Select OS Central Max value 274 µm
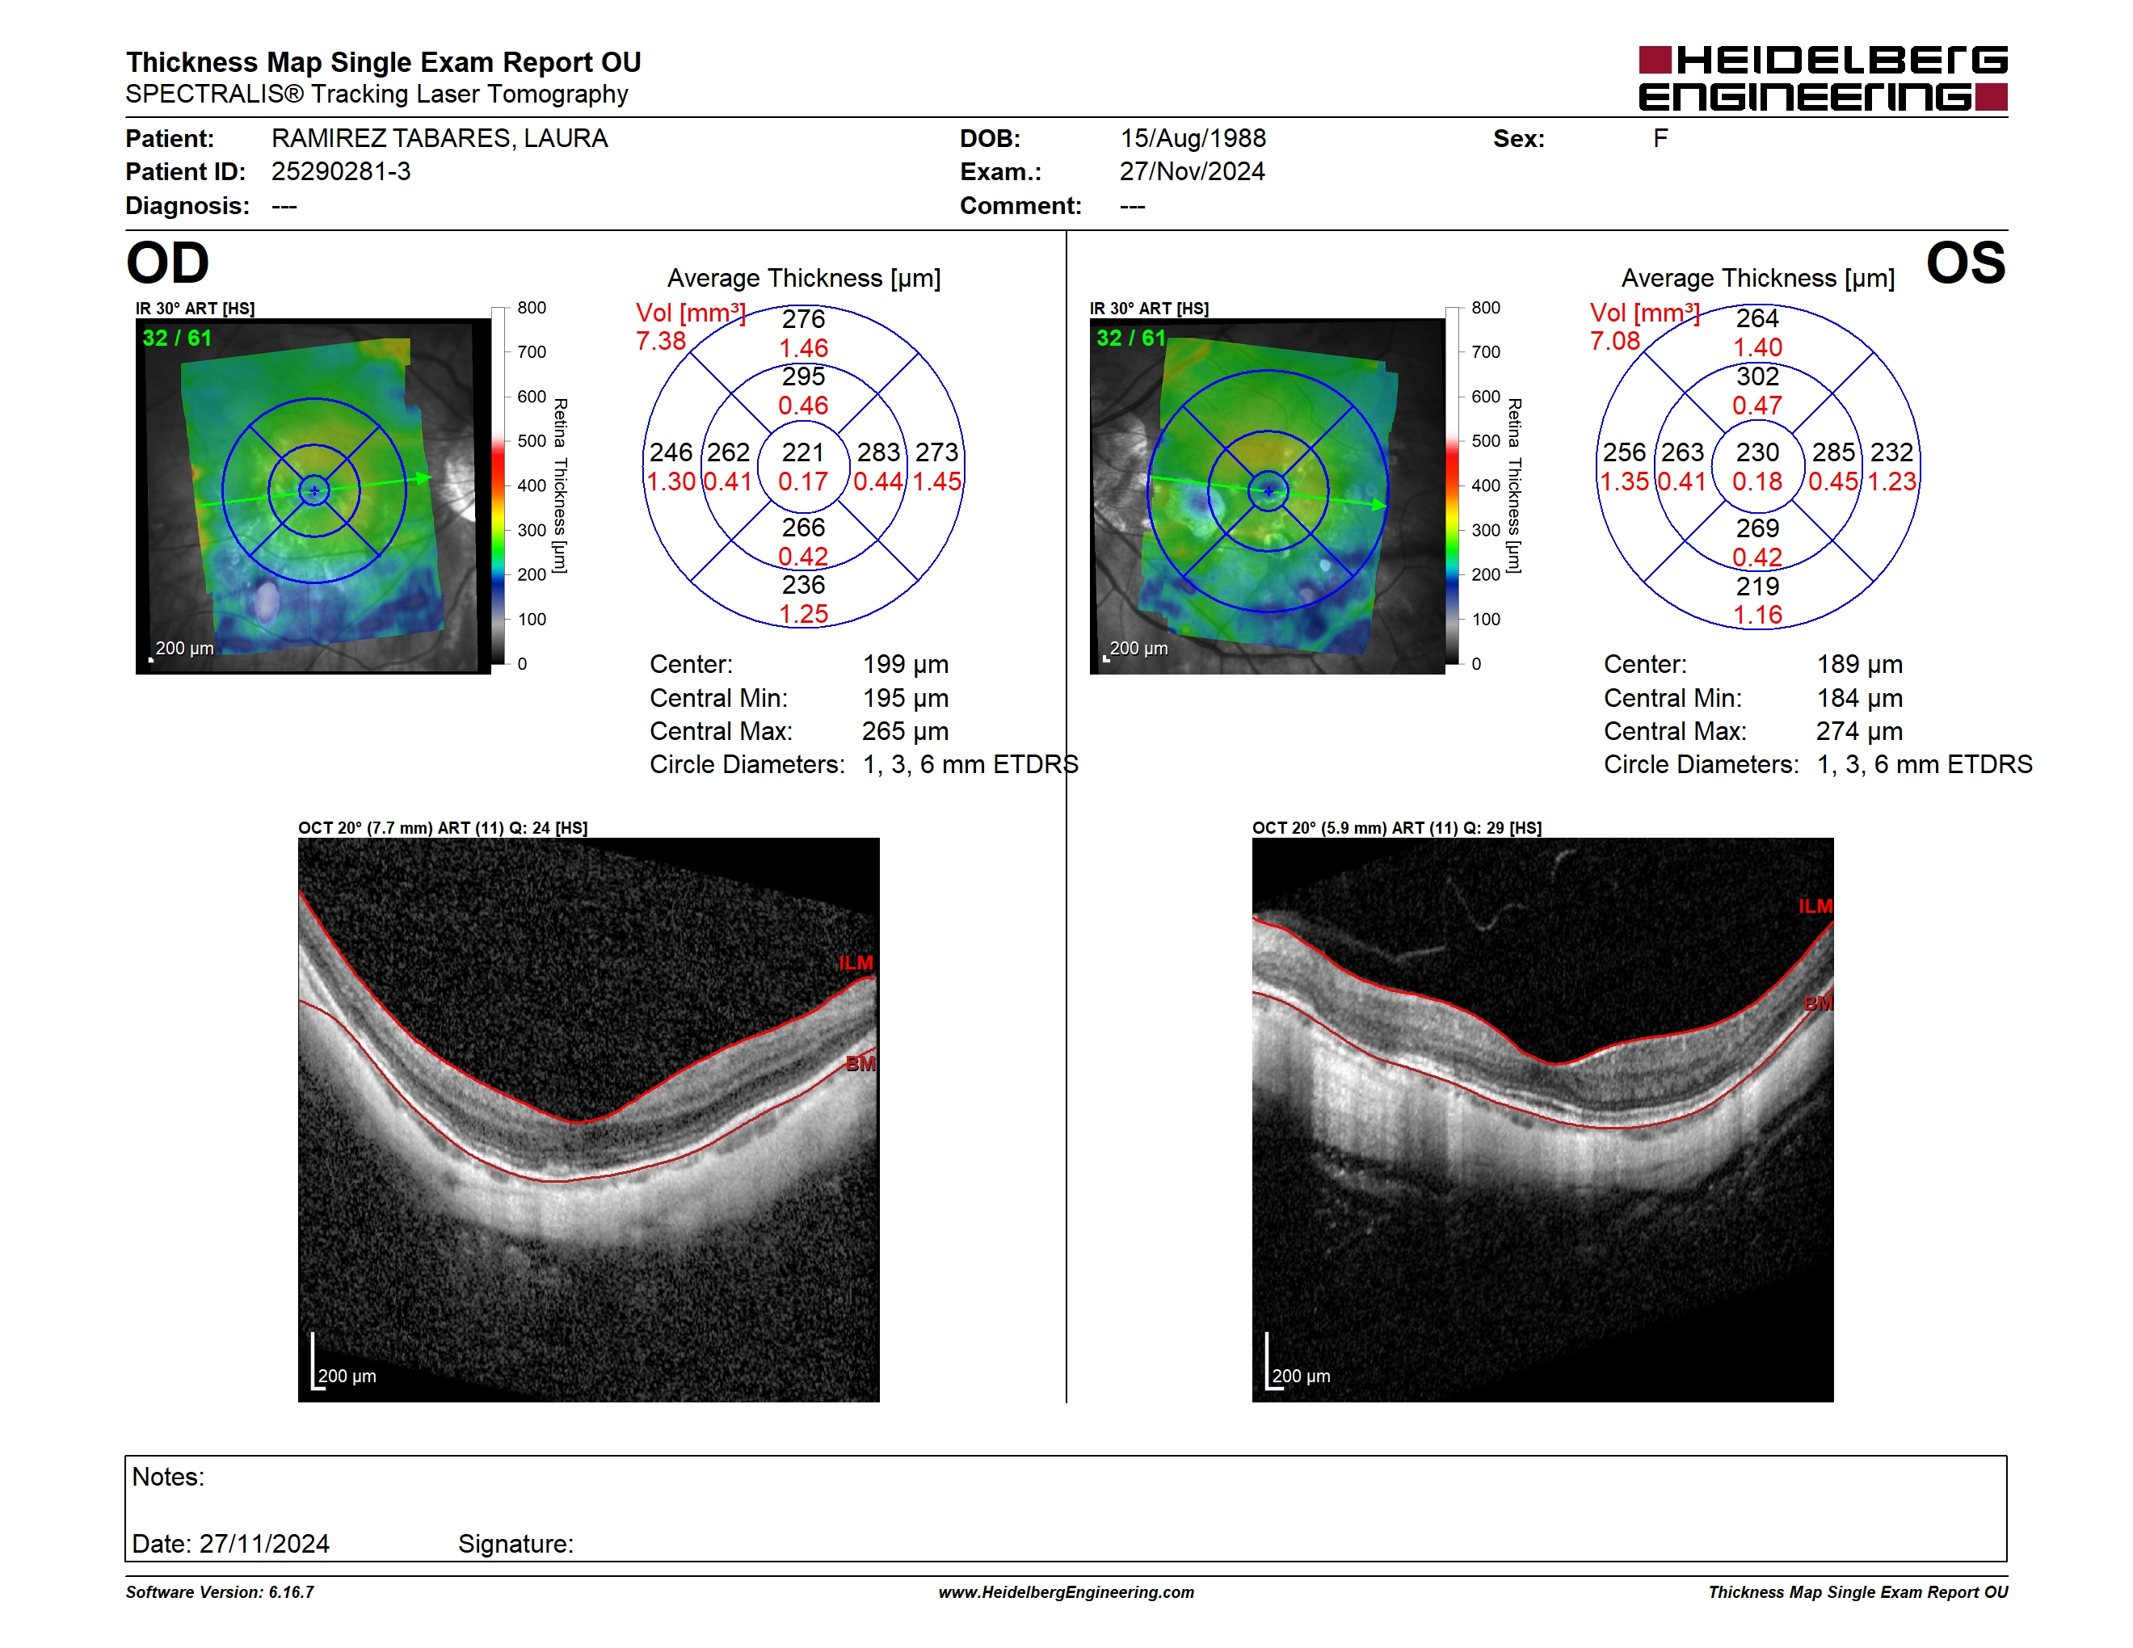Viewport: 2133px width, 1648px height. point(1860,731)
